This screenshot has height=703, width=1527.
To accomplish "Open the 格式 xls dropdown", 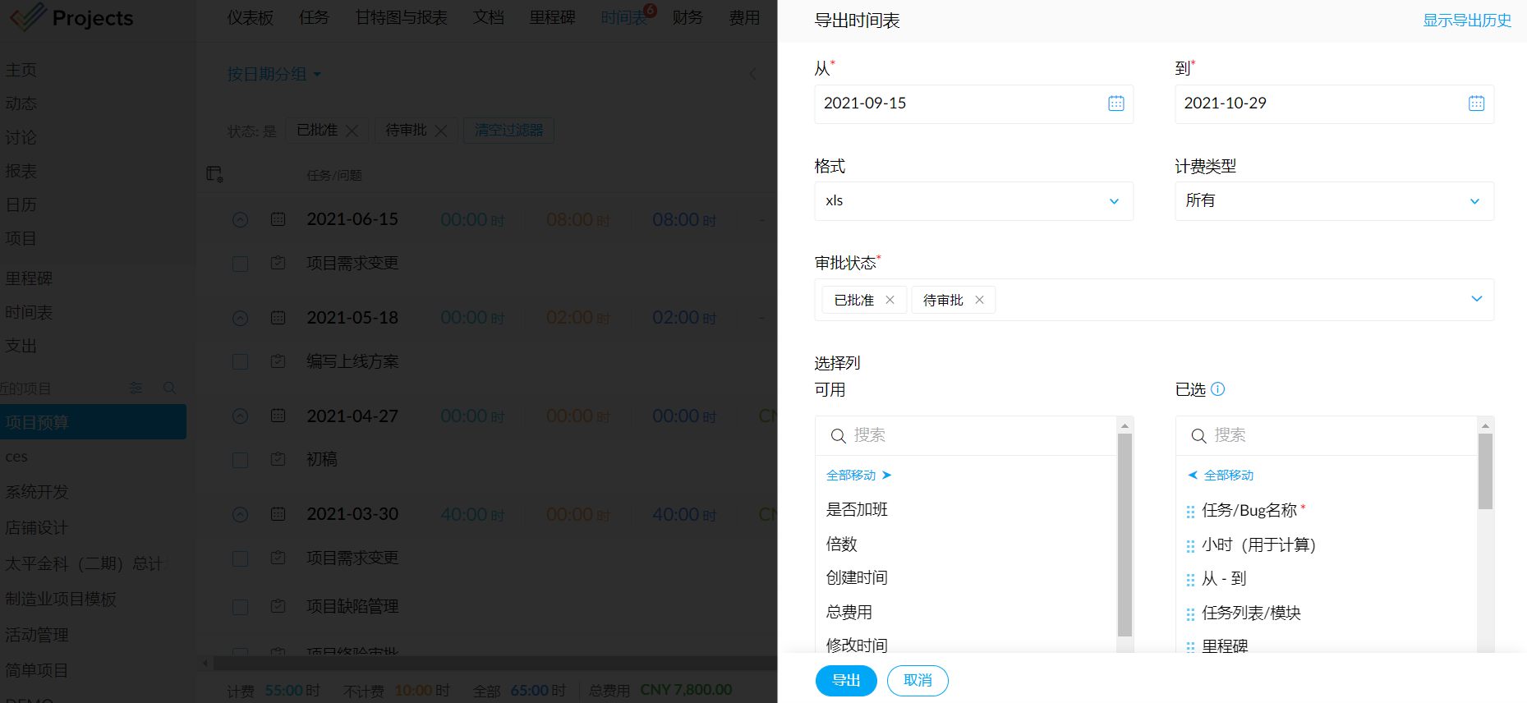I will pyautogui.click(x=973, y=201).
